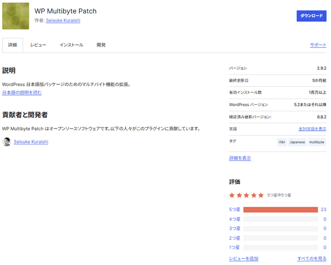Click contributor avatar of Seisuke Kuraishi
Viewport: 331px width, 265px height.
point(7,142)
